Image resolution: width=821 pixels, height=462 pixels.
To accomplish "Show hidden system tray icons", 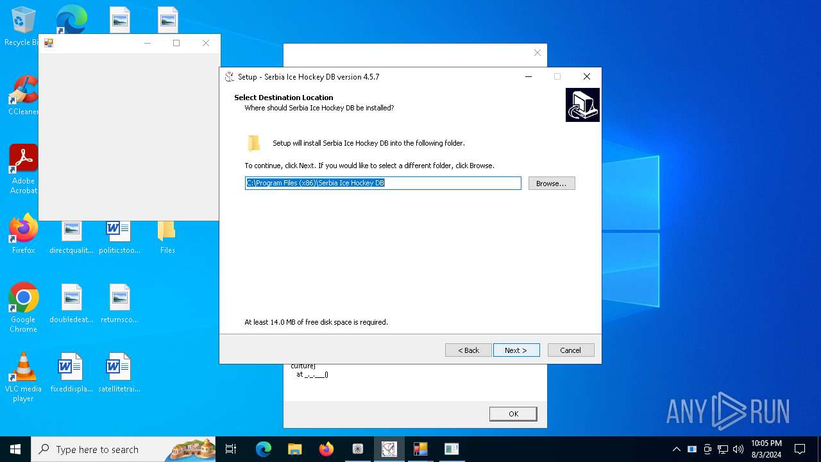I will [676, 449].
